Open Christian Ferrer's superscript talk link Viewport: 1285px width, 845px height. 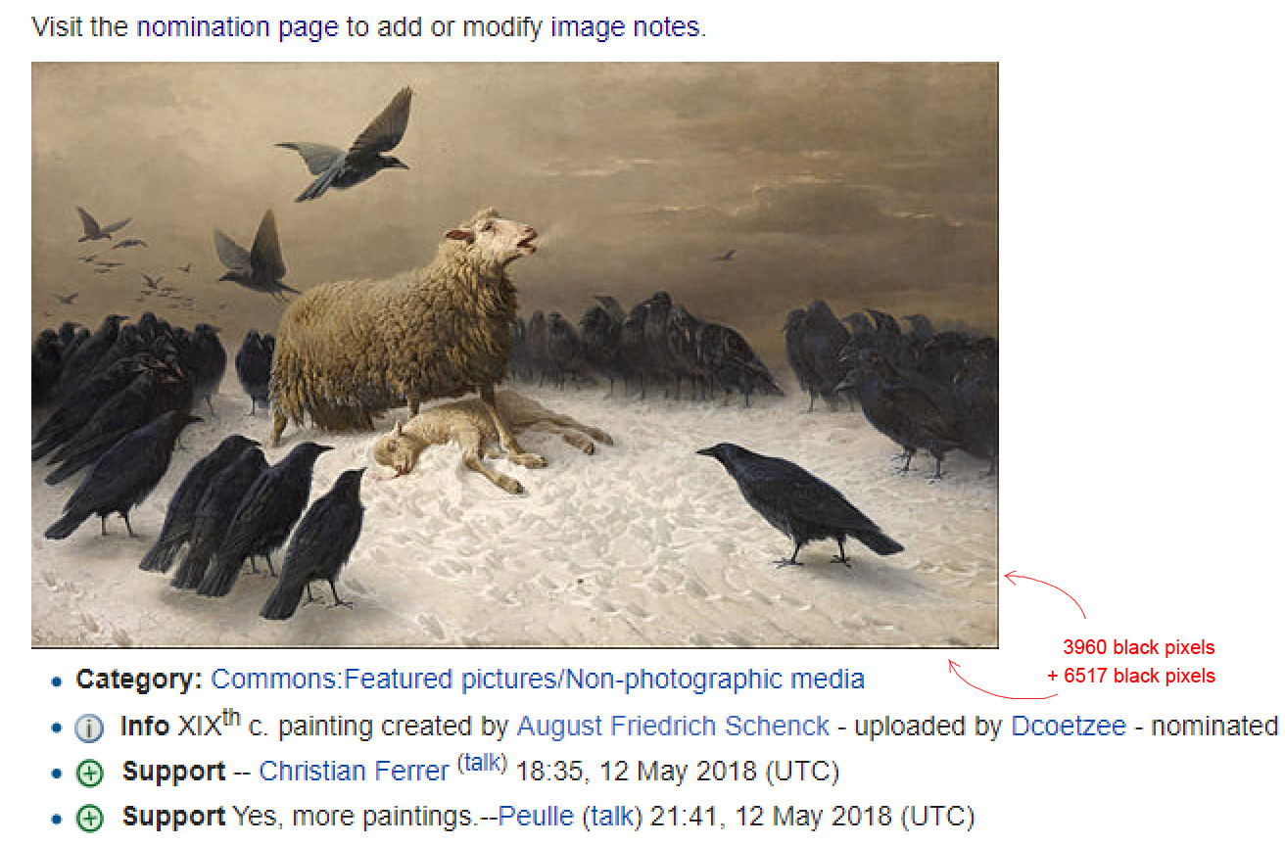[x=482, y=763]
